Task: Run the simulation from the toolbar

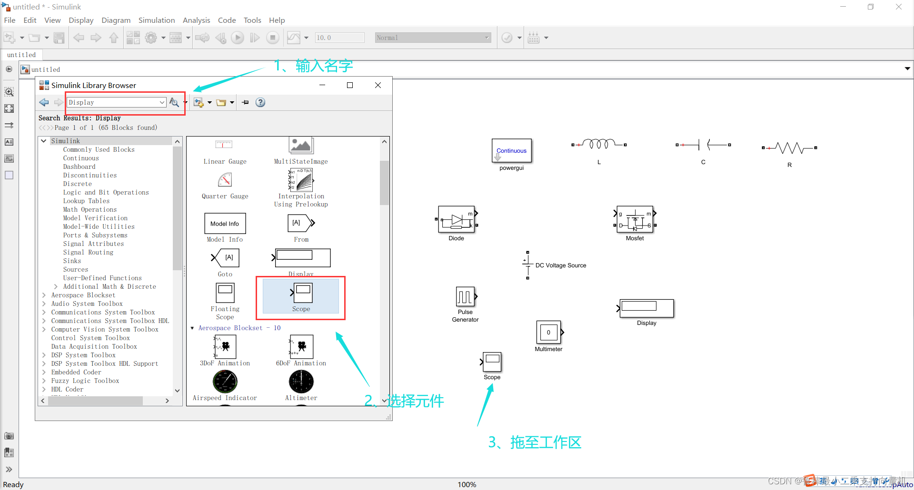Action: pos(238,38)
